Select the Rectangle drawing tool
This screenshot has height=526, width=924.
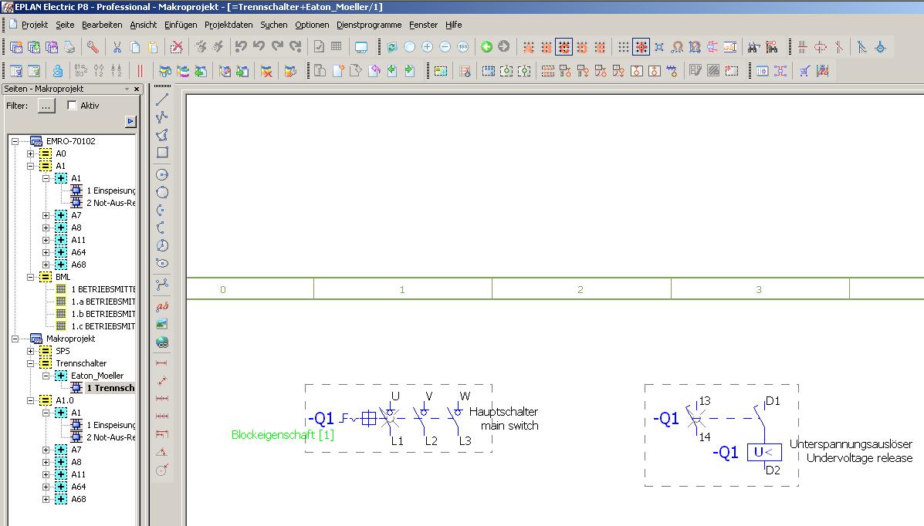tap(162, 153)
